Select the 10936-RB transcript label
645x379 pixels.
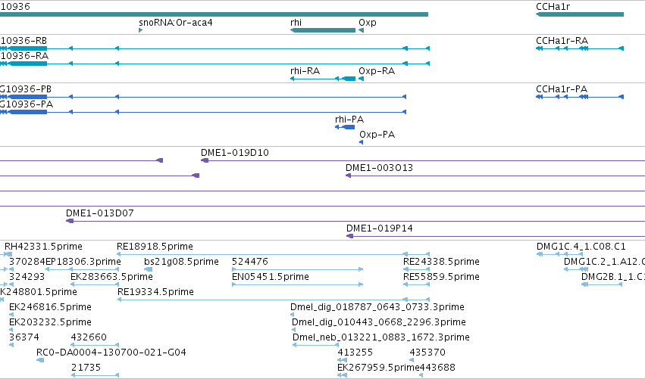click(23, 41)
